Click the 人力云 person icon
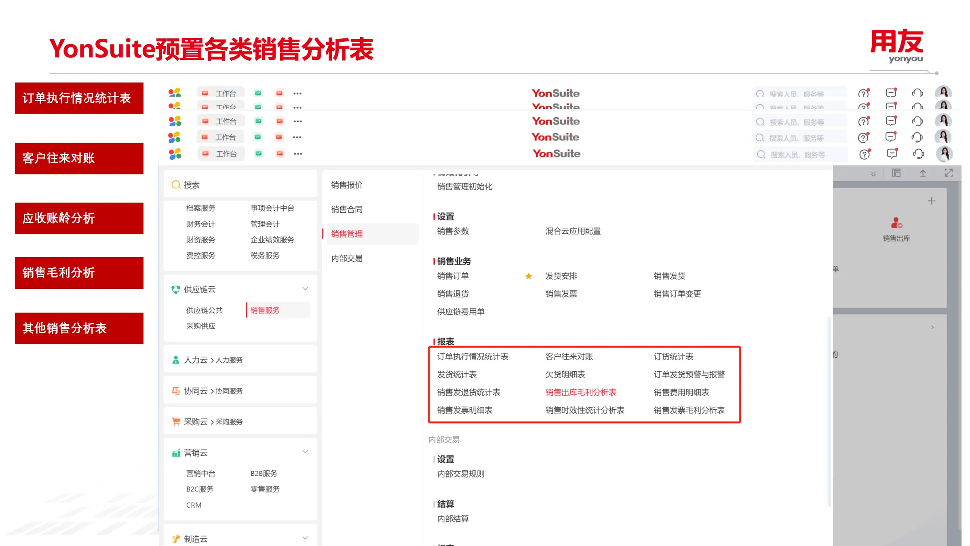The image size is (970, 546). (x=176, y=360)
